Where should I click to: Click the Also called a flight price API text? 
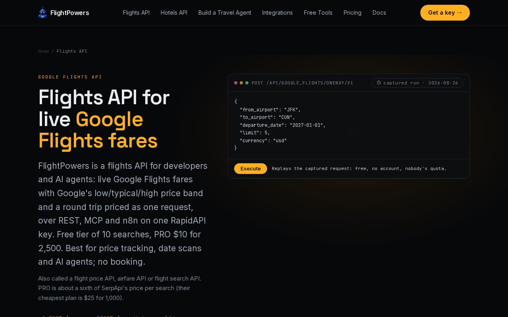pos(119,288)
